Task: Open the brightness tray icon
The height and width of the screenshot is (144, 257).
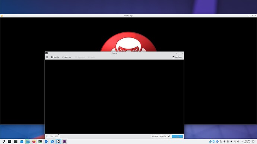Action: 231,141
